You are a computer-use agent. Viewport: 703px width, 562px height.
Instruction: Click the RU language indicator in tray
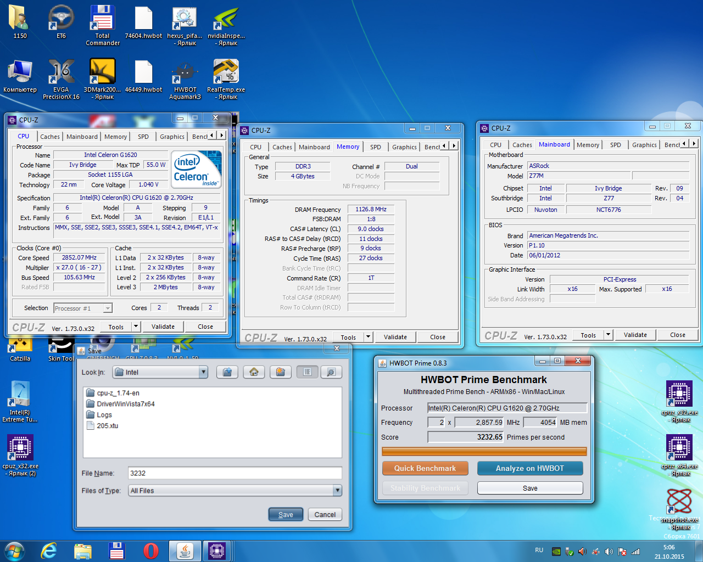tap(539, 550)
